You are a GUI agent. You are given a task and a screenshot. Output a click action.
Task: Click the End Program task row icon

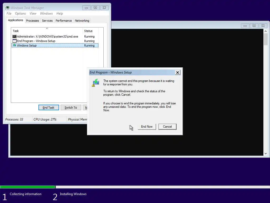(x=15, y=41)
